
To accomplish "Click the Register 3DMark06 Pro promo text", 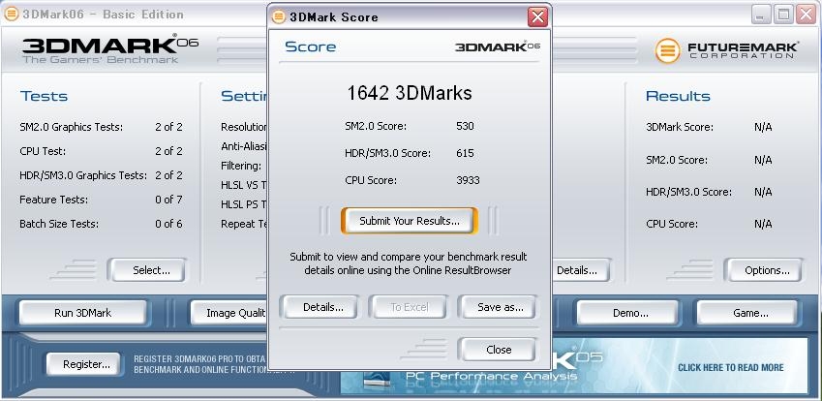I will [200, 364].
